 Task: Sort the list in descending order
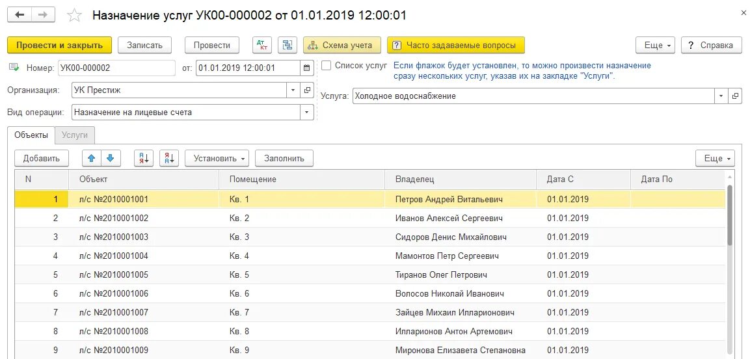(x=168, y=158)
